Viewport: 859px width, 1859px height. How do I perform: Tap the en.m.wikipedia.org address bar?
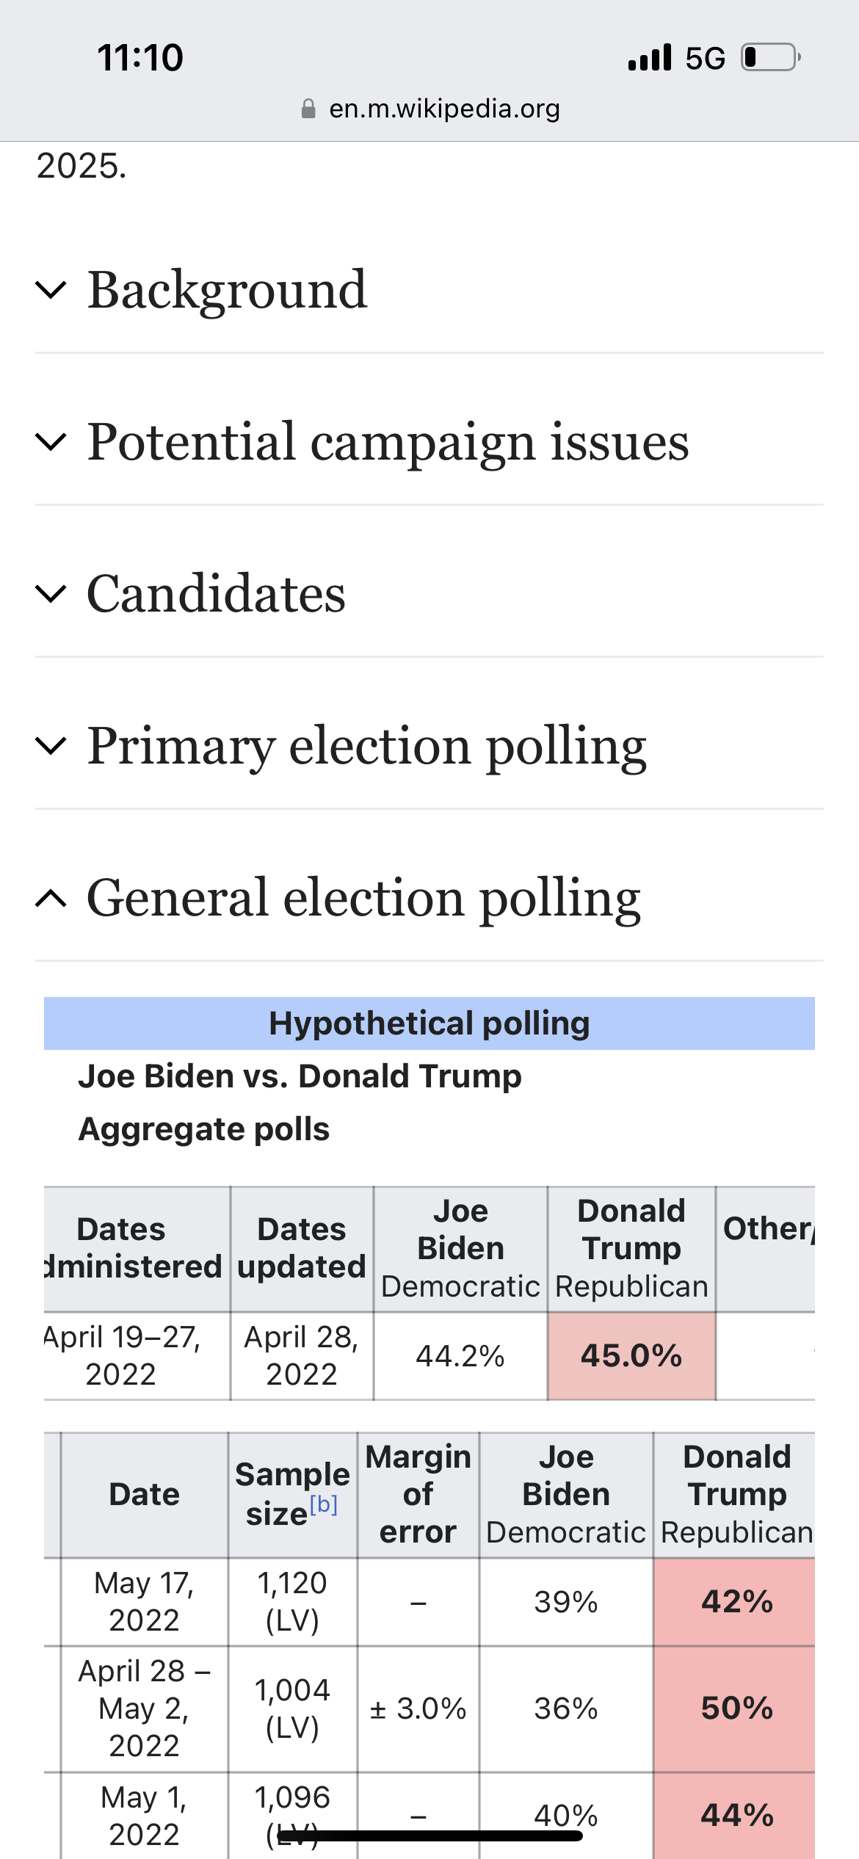click(429, 109)
